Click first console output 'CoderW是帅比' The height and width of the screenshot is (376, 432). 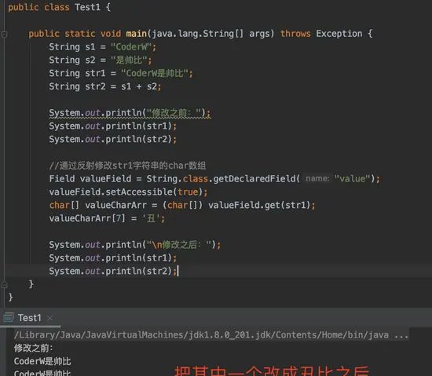click(x=42, y=361)
